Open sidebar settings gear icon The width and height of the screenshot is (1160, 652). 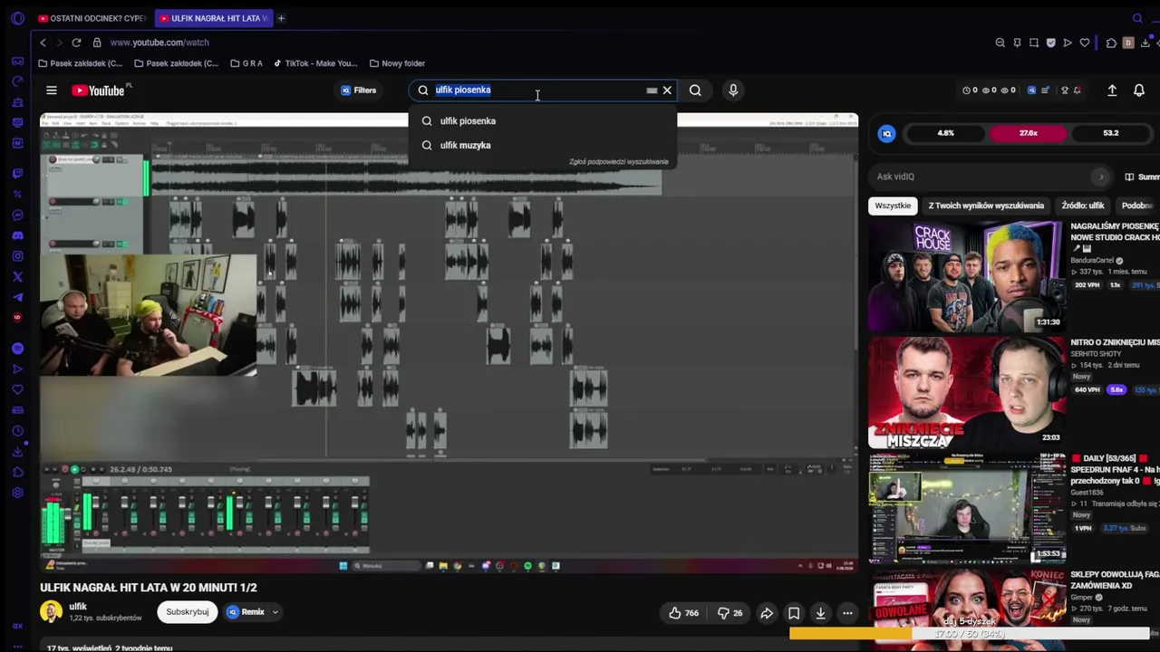pos(17,493)
